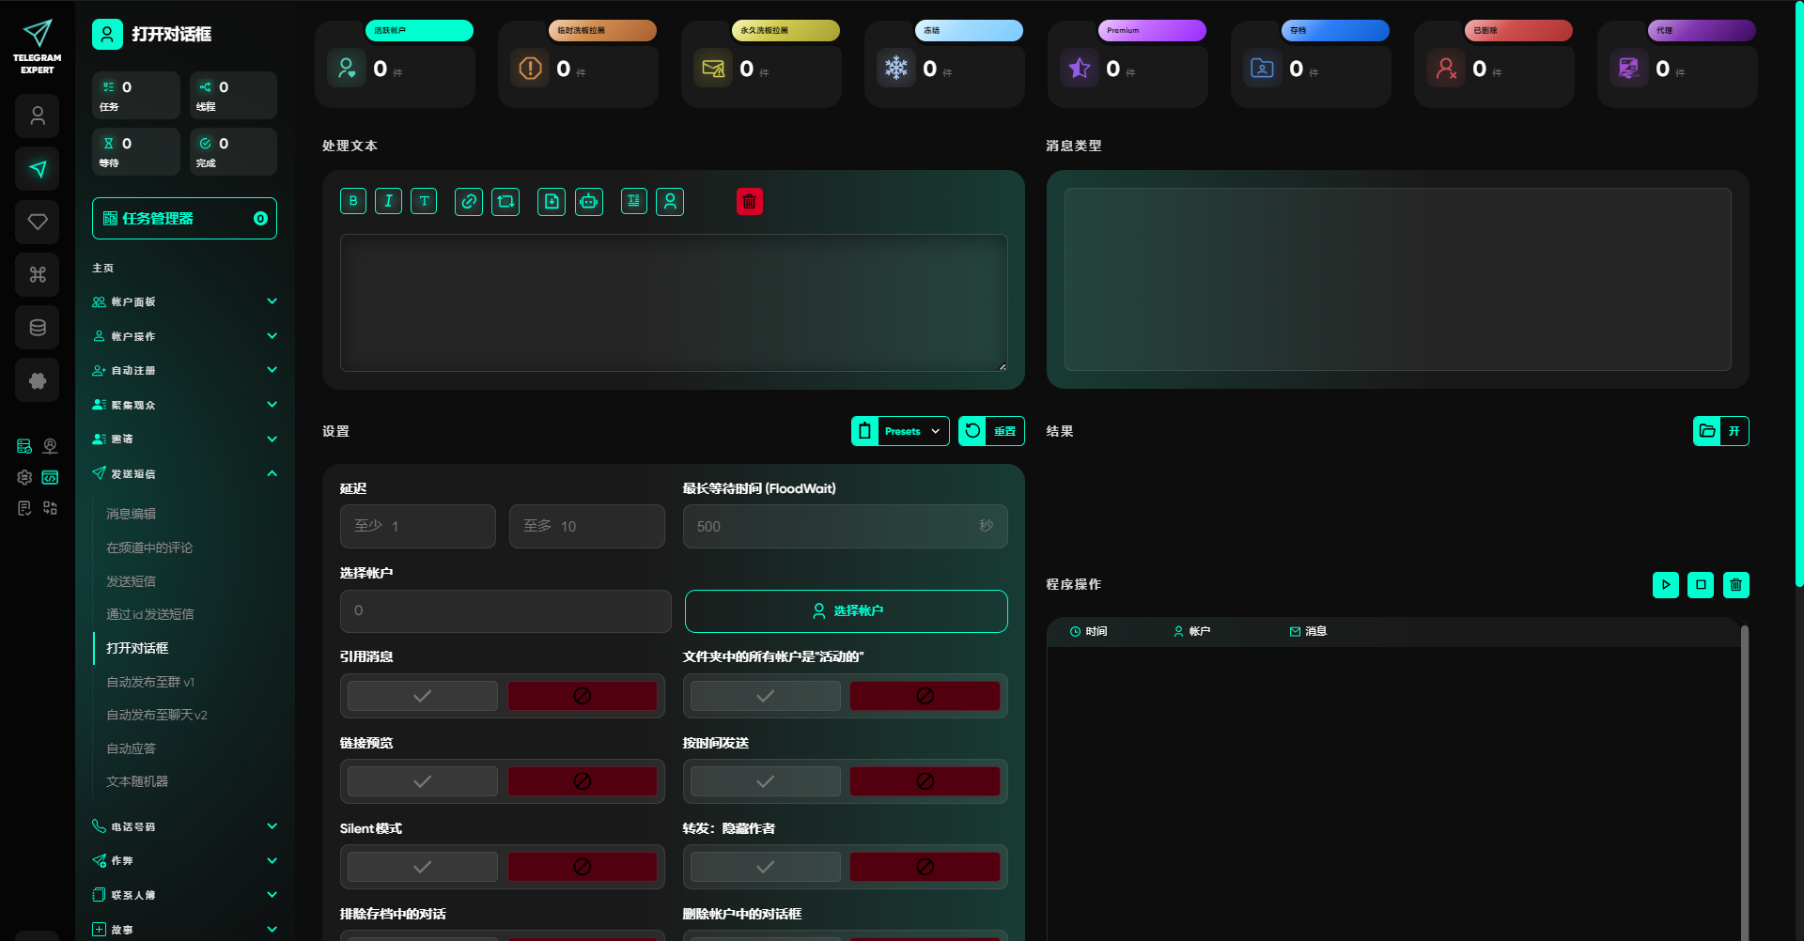Start the program with the play icon
This screenshot has height=941, width=1804.
[x=1666, y=585]
